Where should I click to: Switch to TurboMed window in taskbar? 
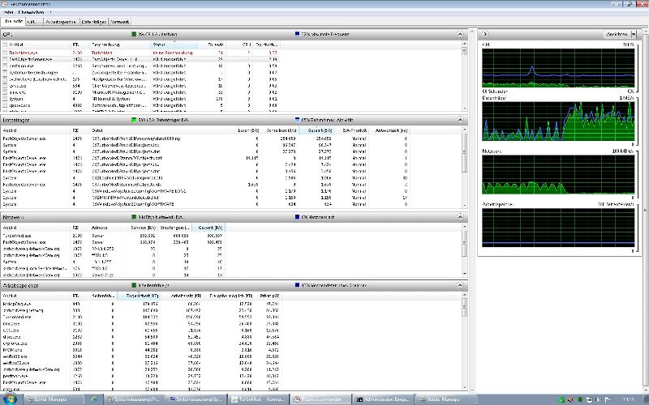click(257, 399)
